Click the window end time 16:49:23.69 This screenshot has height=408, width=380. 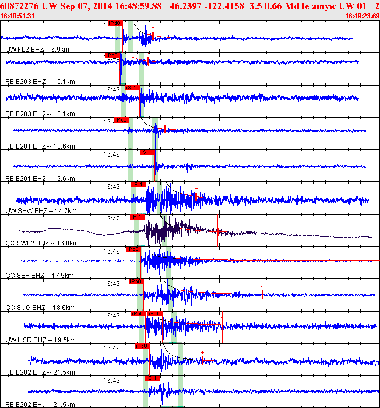coord(362,16)
